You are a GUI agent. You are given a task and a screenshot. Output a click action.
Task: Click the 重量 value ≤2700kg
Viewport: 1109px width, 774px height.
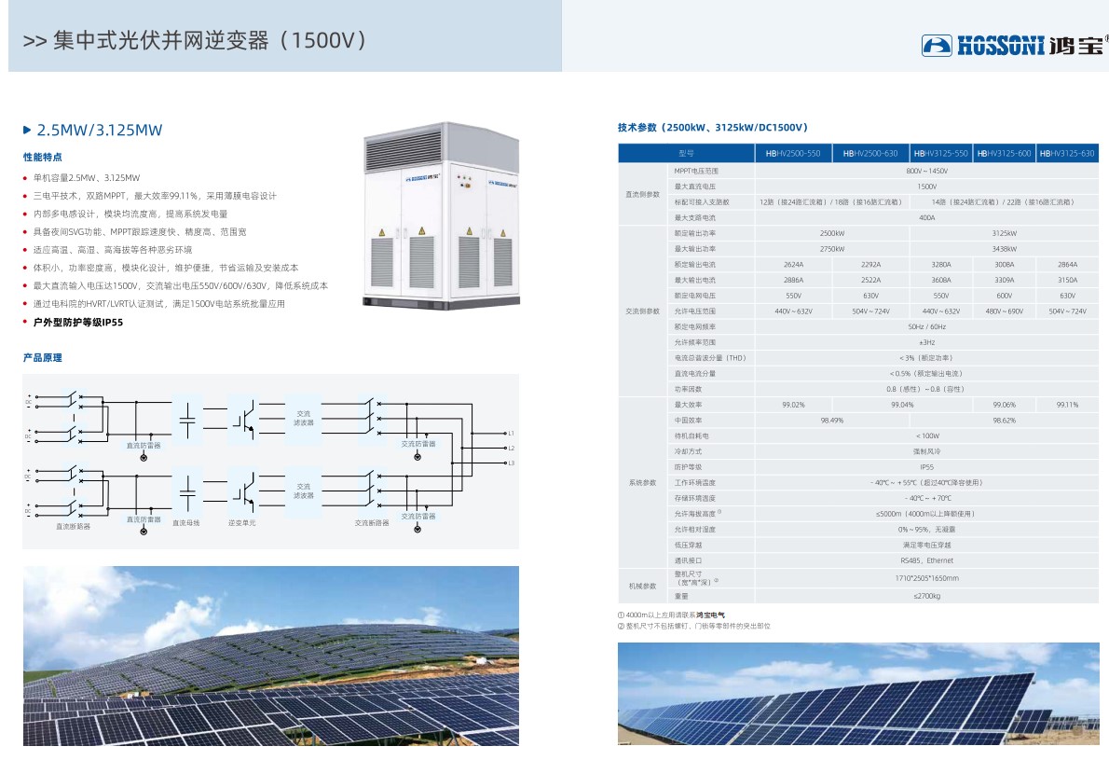pos(926,596)
